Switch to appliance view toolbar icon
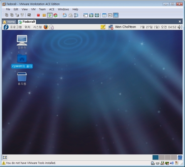Viewport: 185px width, 167px height. (x=110, y=15)
